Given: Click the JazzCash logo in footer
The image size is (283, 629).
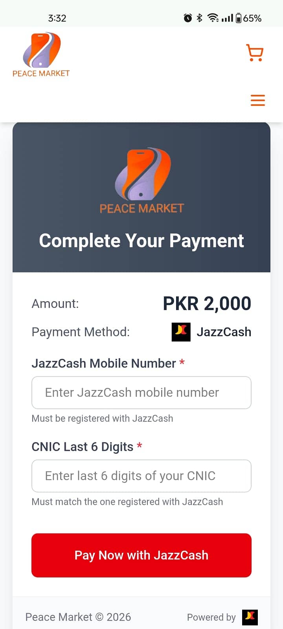Looking at the screenshot, I should 250,617.
